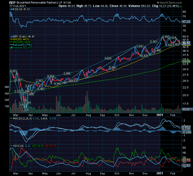
Task: Click the 45.43 price tag on right axis
Action: 186,43
